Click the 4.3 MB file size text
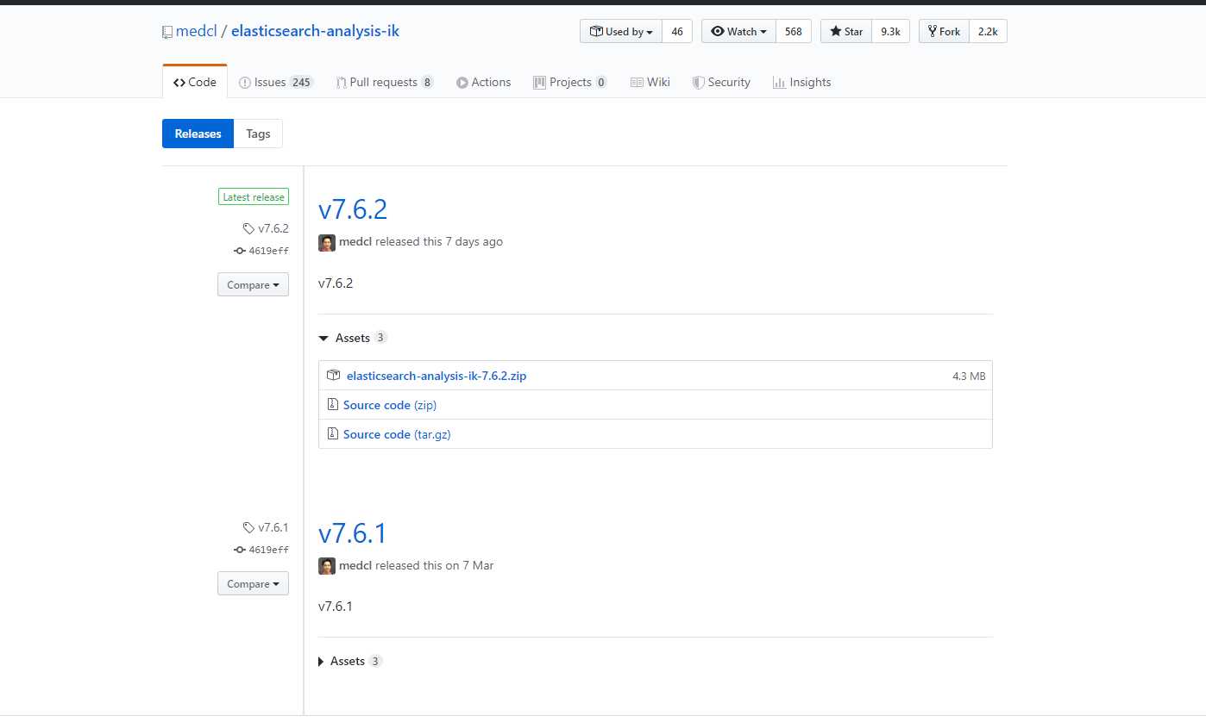 969,376
